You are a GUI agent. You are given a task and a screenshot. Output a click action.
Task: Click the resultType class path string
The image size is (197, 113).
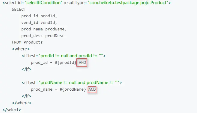[128, 3]
